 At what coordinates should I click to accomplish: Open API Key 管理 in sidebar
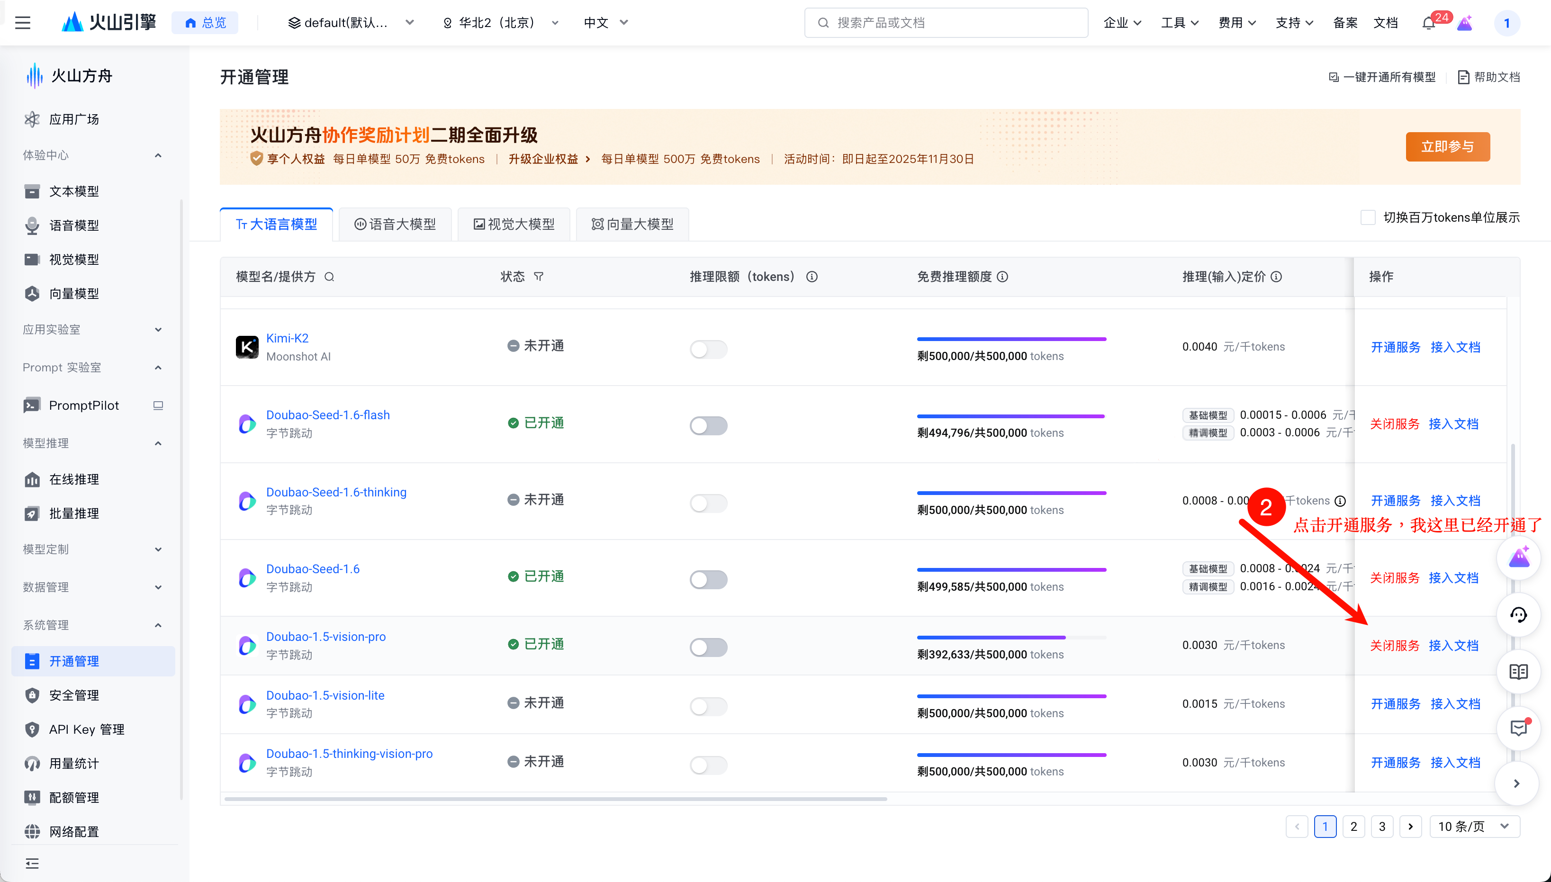[x=86, y=729]
